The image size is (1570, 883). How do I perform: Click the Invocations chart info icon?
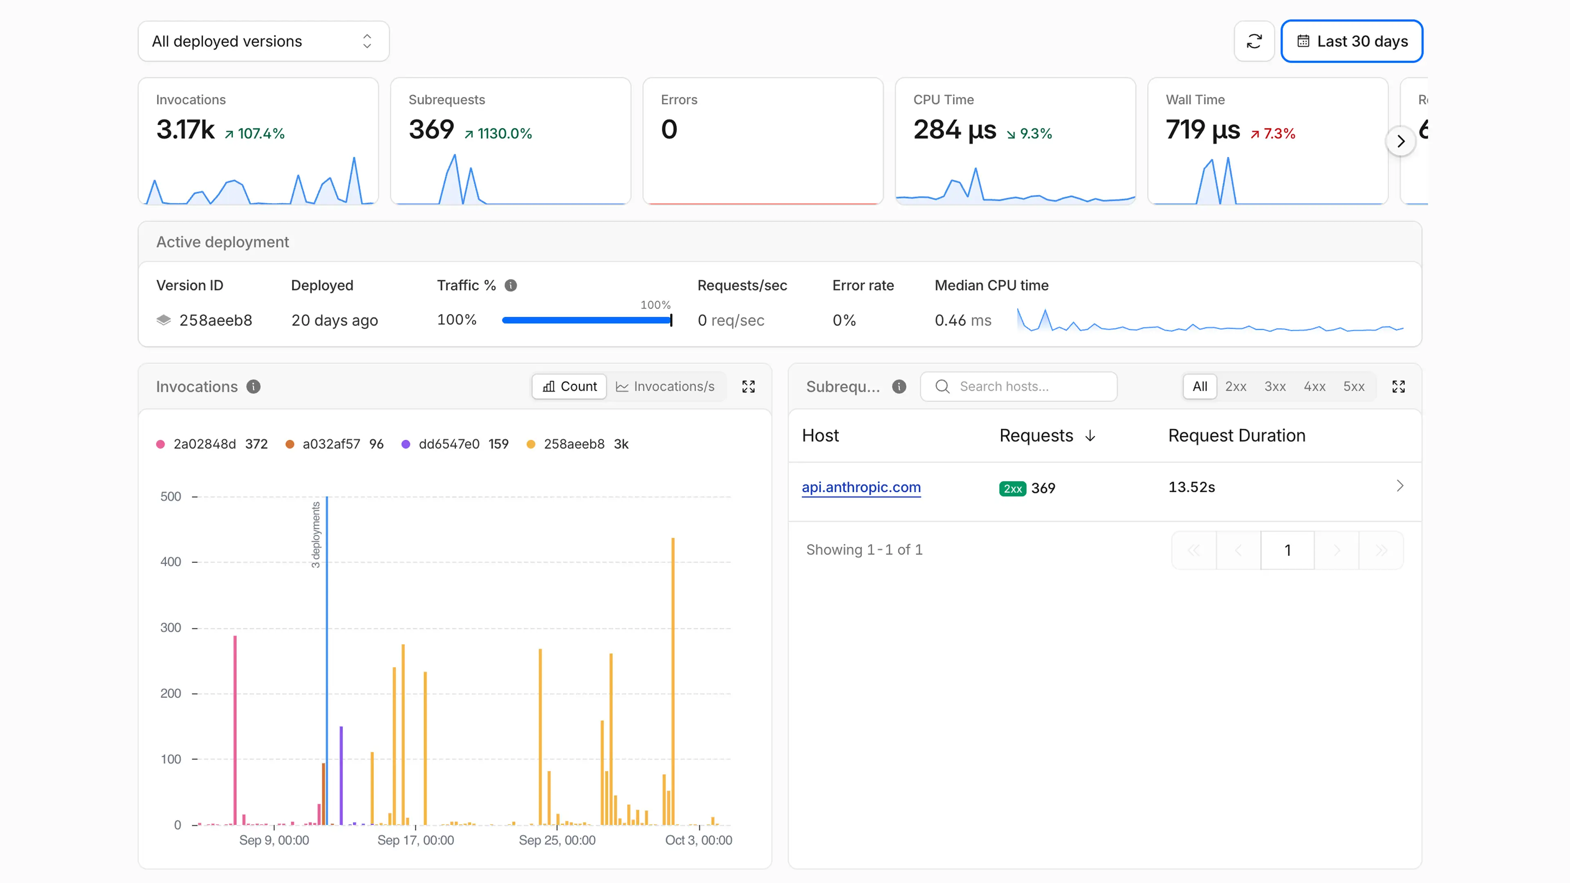pos(253,386)
